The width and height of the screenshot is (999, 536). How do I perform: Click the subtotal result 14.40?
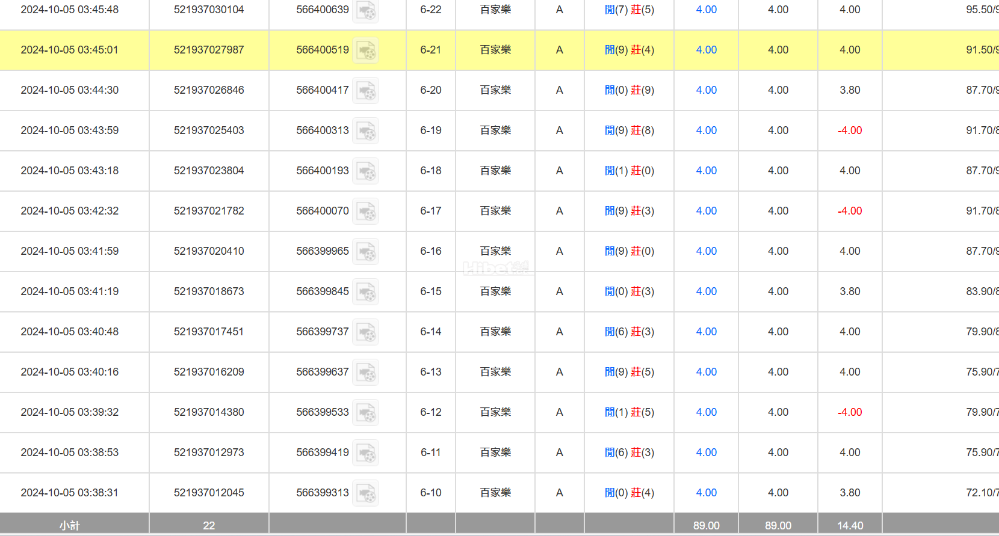(x=850, y=526)
